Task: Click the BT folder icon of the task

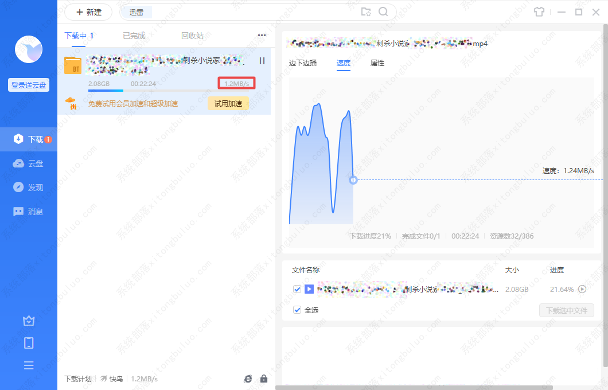Action: click(x=73, y=65)
